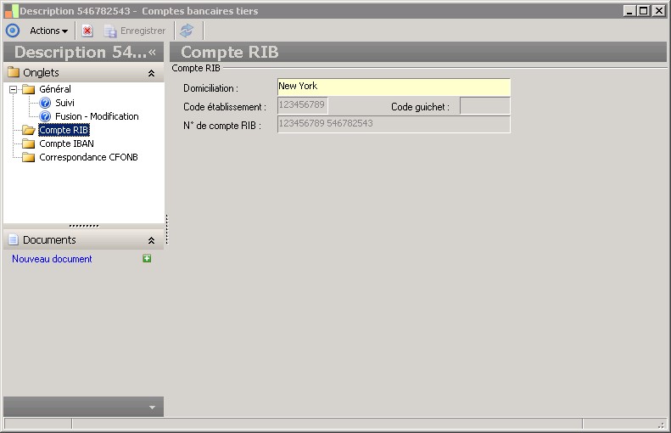Collapse the Description side panel with the double chevron
This screenshot has height=433, width=671.
pos(153,53)
